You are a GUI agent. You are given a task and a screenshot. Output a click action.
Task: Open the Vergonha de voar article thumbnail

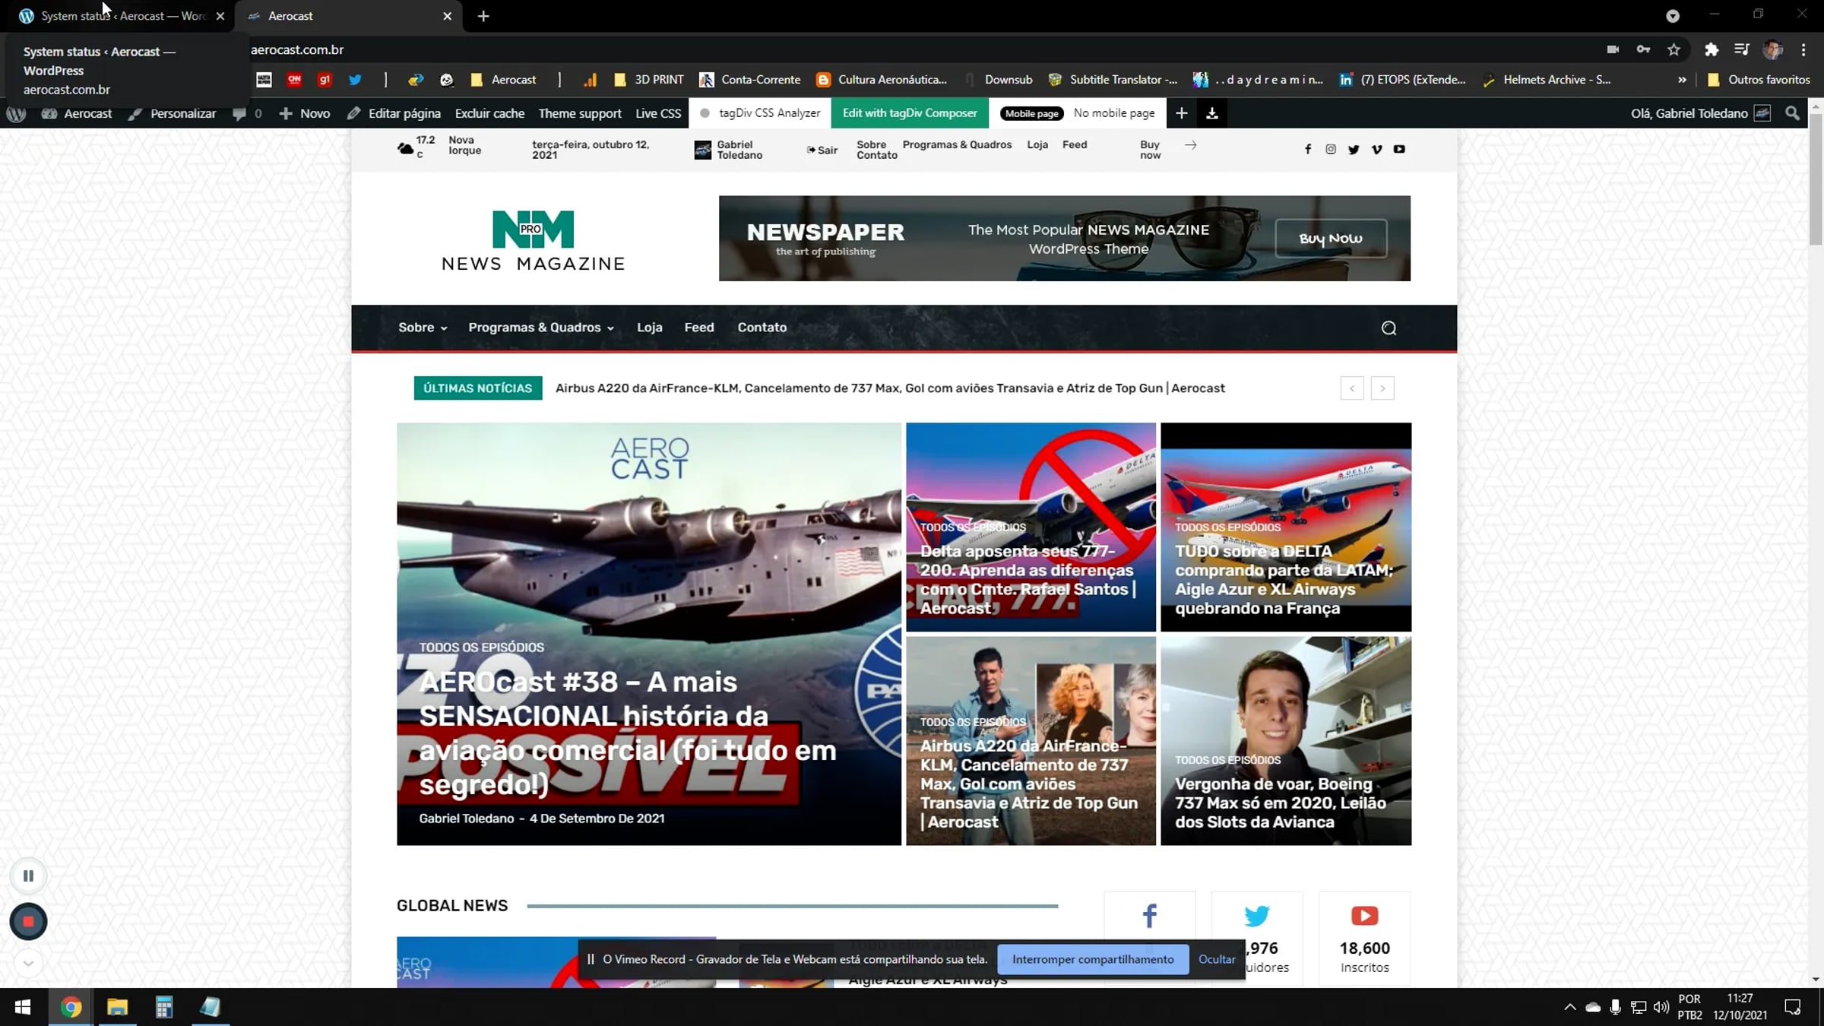(1286, 741)
